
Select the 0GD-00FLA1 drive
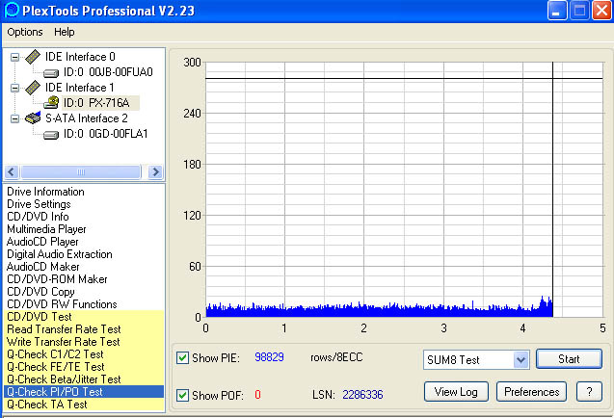[106, 134]
